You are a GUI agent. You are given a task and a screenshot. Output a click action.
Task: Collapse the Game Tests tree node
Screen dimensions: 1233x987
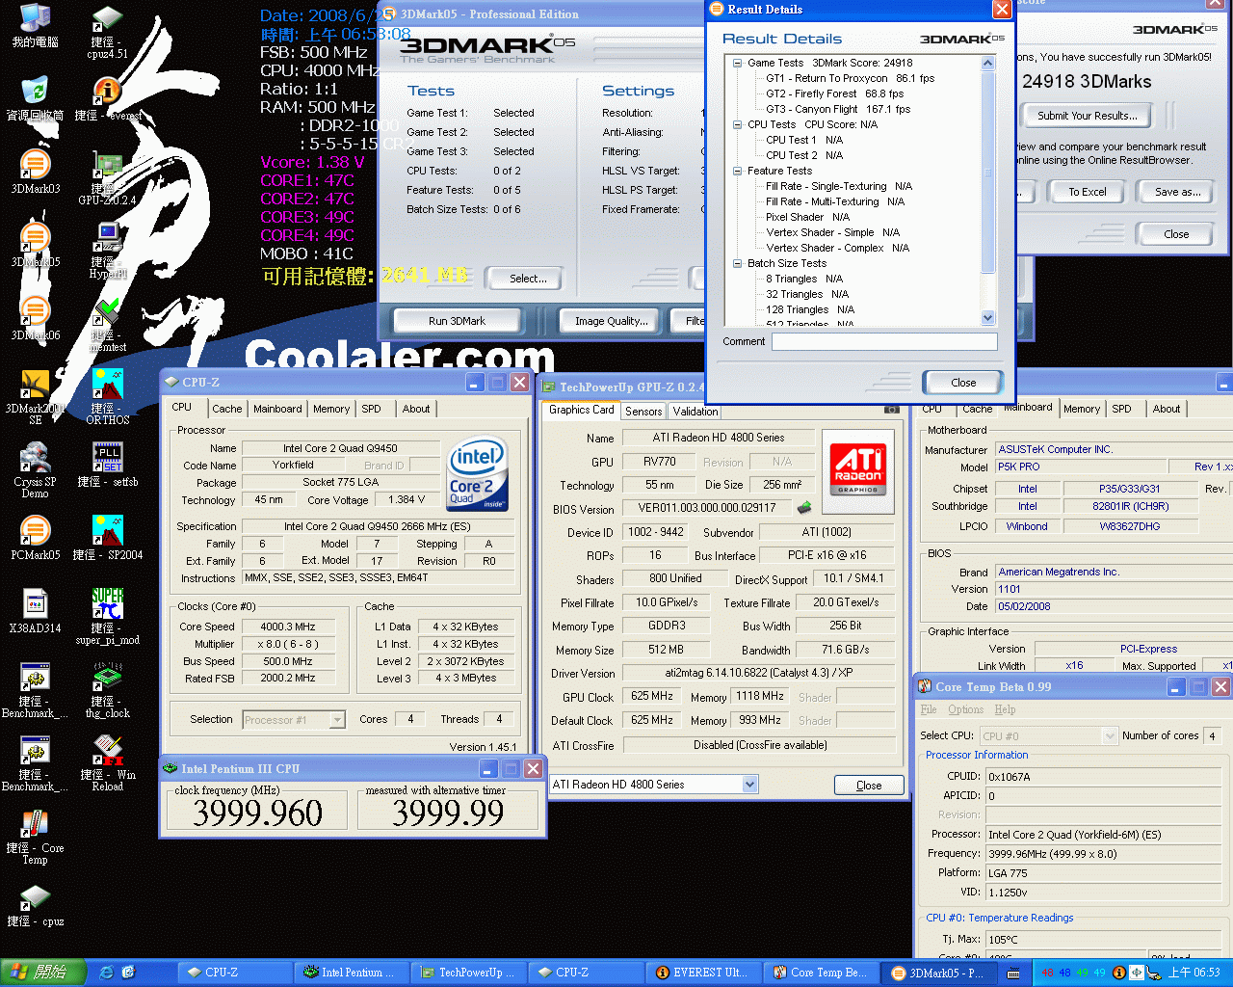click(x=737, y=63)
